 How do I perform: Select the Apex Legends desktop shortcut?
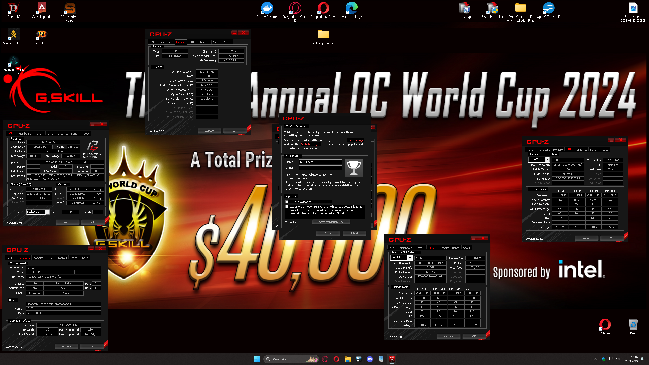click(42, 10)
